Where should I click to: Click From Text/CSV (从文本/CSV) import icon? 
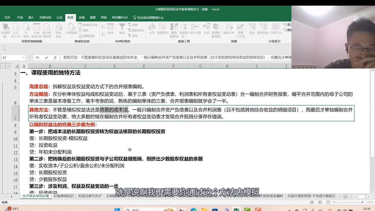[x=16, y=30]
